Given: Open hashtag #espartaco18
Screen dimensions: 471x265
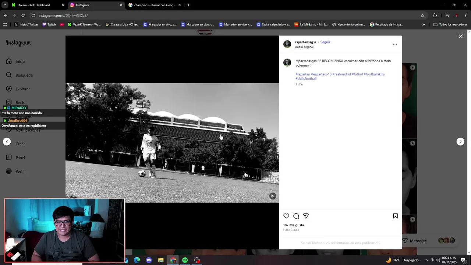Looking at the screenshot, I should point(321,74).
